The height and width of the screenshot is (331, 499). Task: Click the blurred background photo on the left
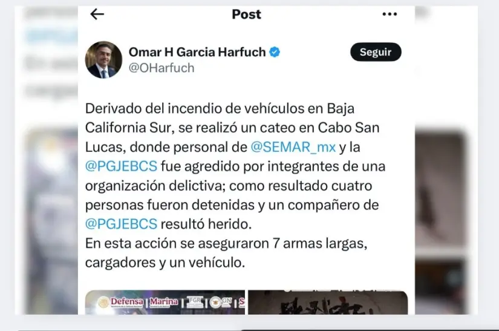[x=51, y=221]
